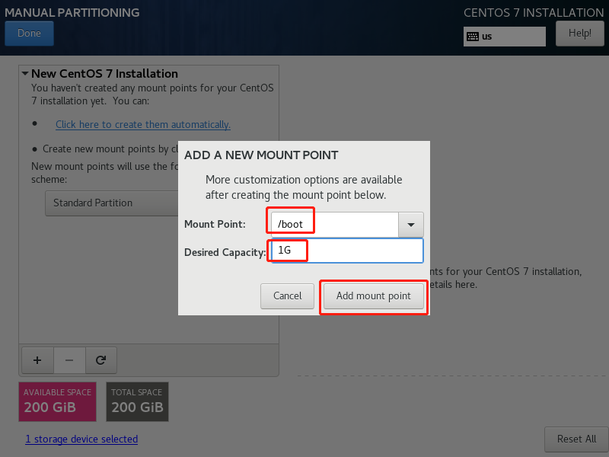Collapse the New CentOS 7 Installation section

25,73
